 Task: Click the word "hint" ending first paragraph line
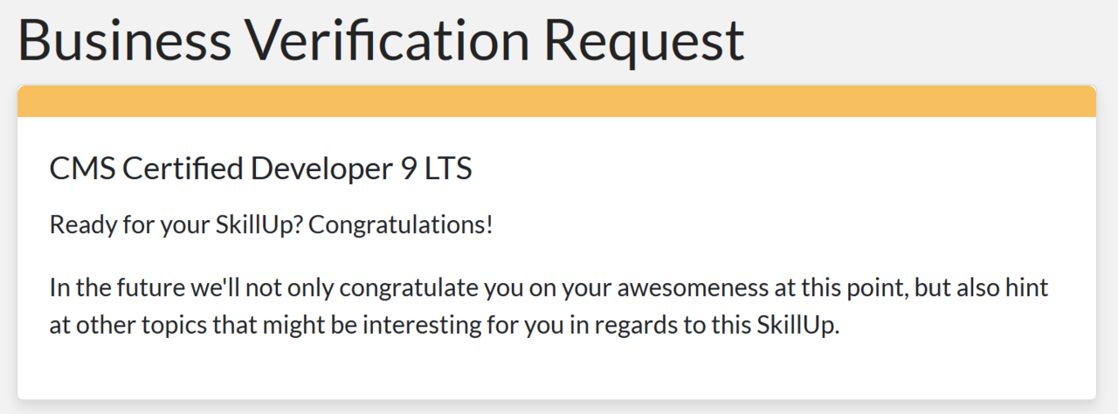[1028, 288]
